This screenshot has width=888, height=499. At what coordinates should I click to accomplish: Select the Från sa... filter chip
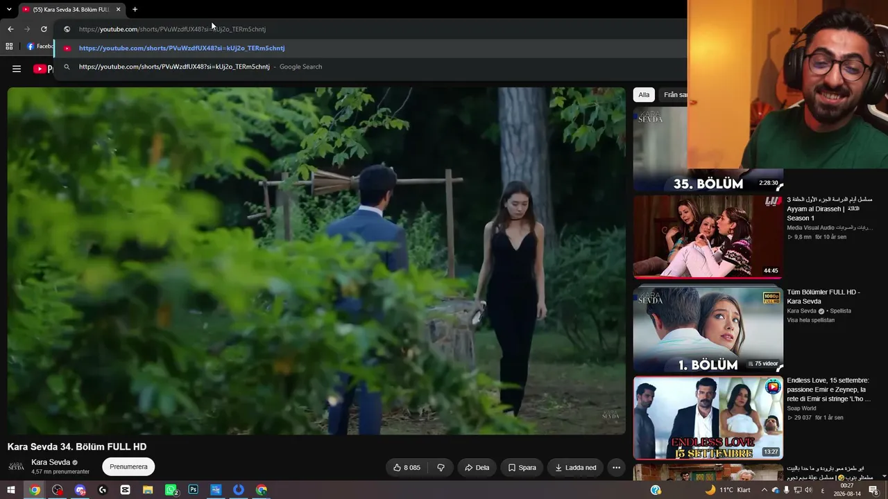tap(674, 95)
